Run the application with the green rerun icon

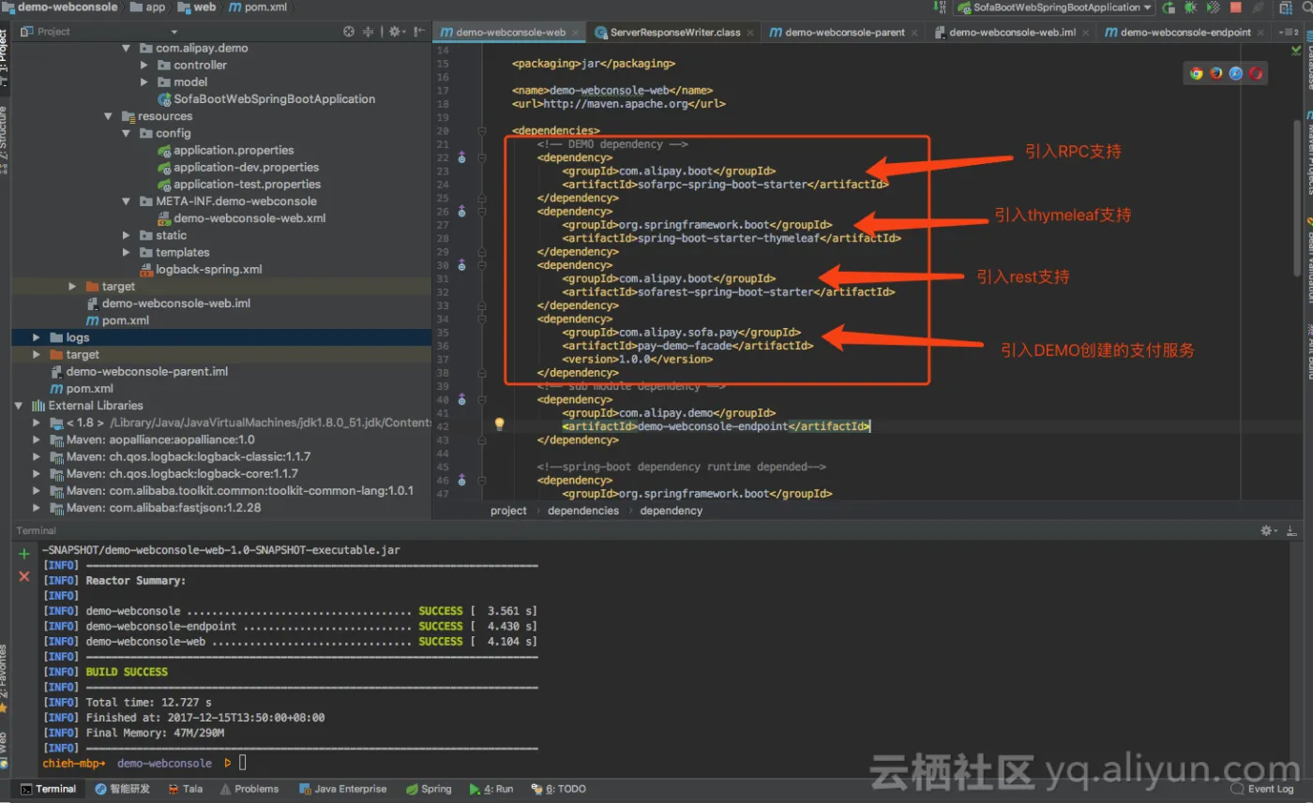pos(1169,7)
